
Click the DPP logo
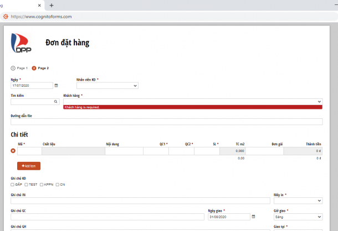click(x=22, y=44)
